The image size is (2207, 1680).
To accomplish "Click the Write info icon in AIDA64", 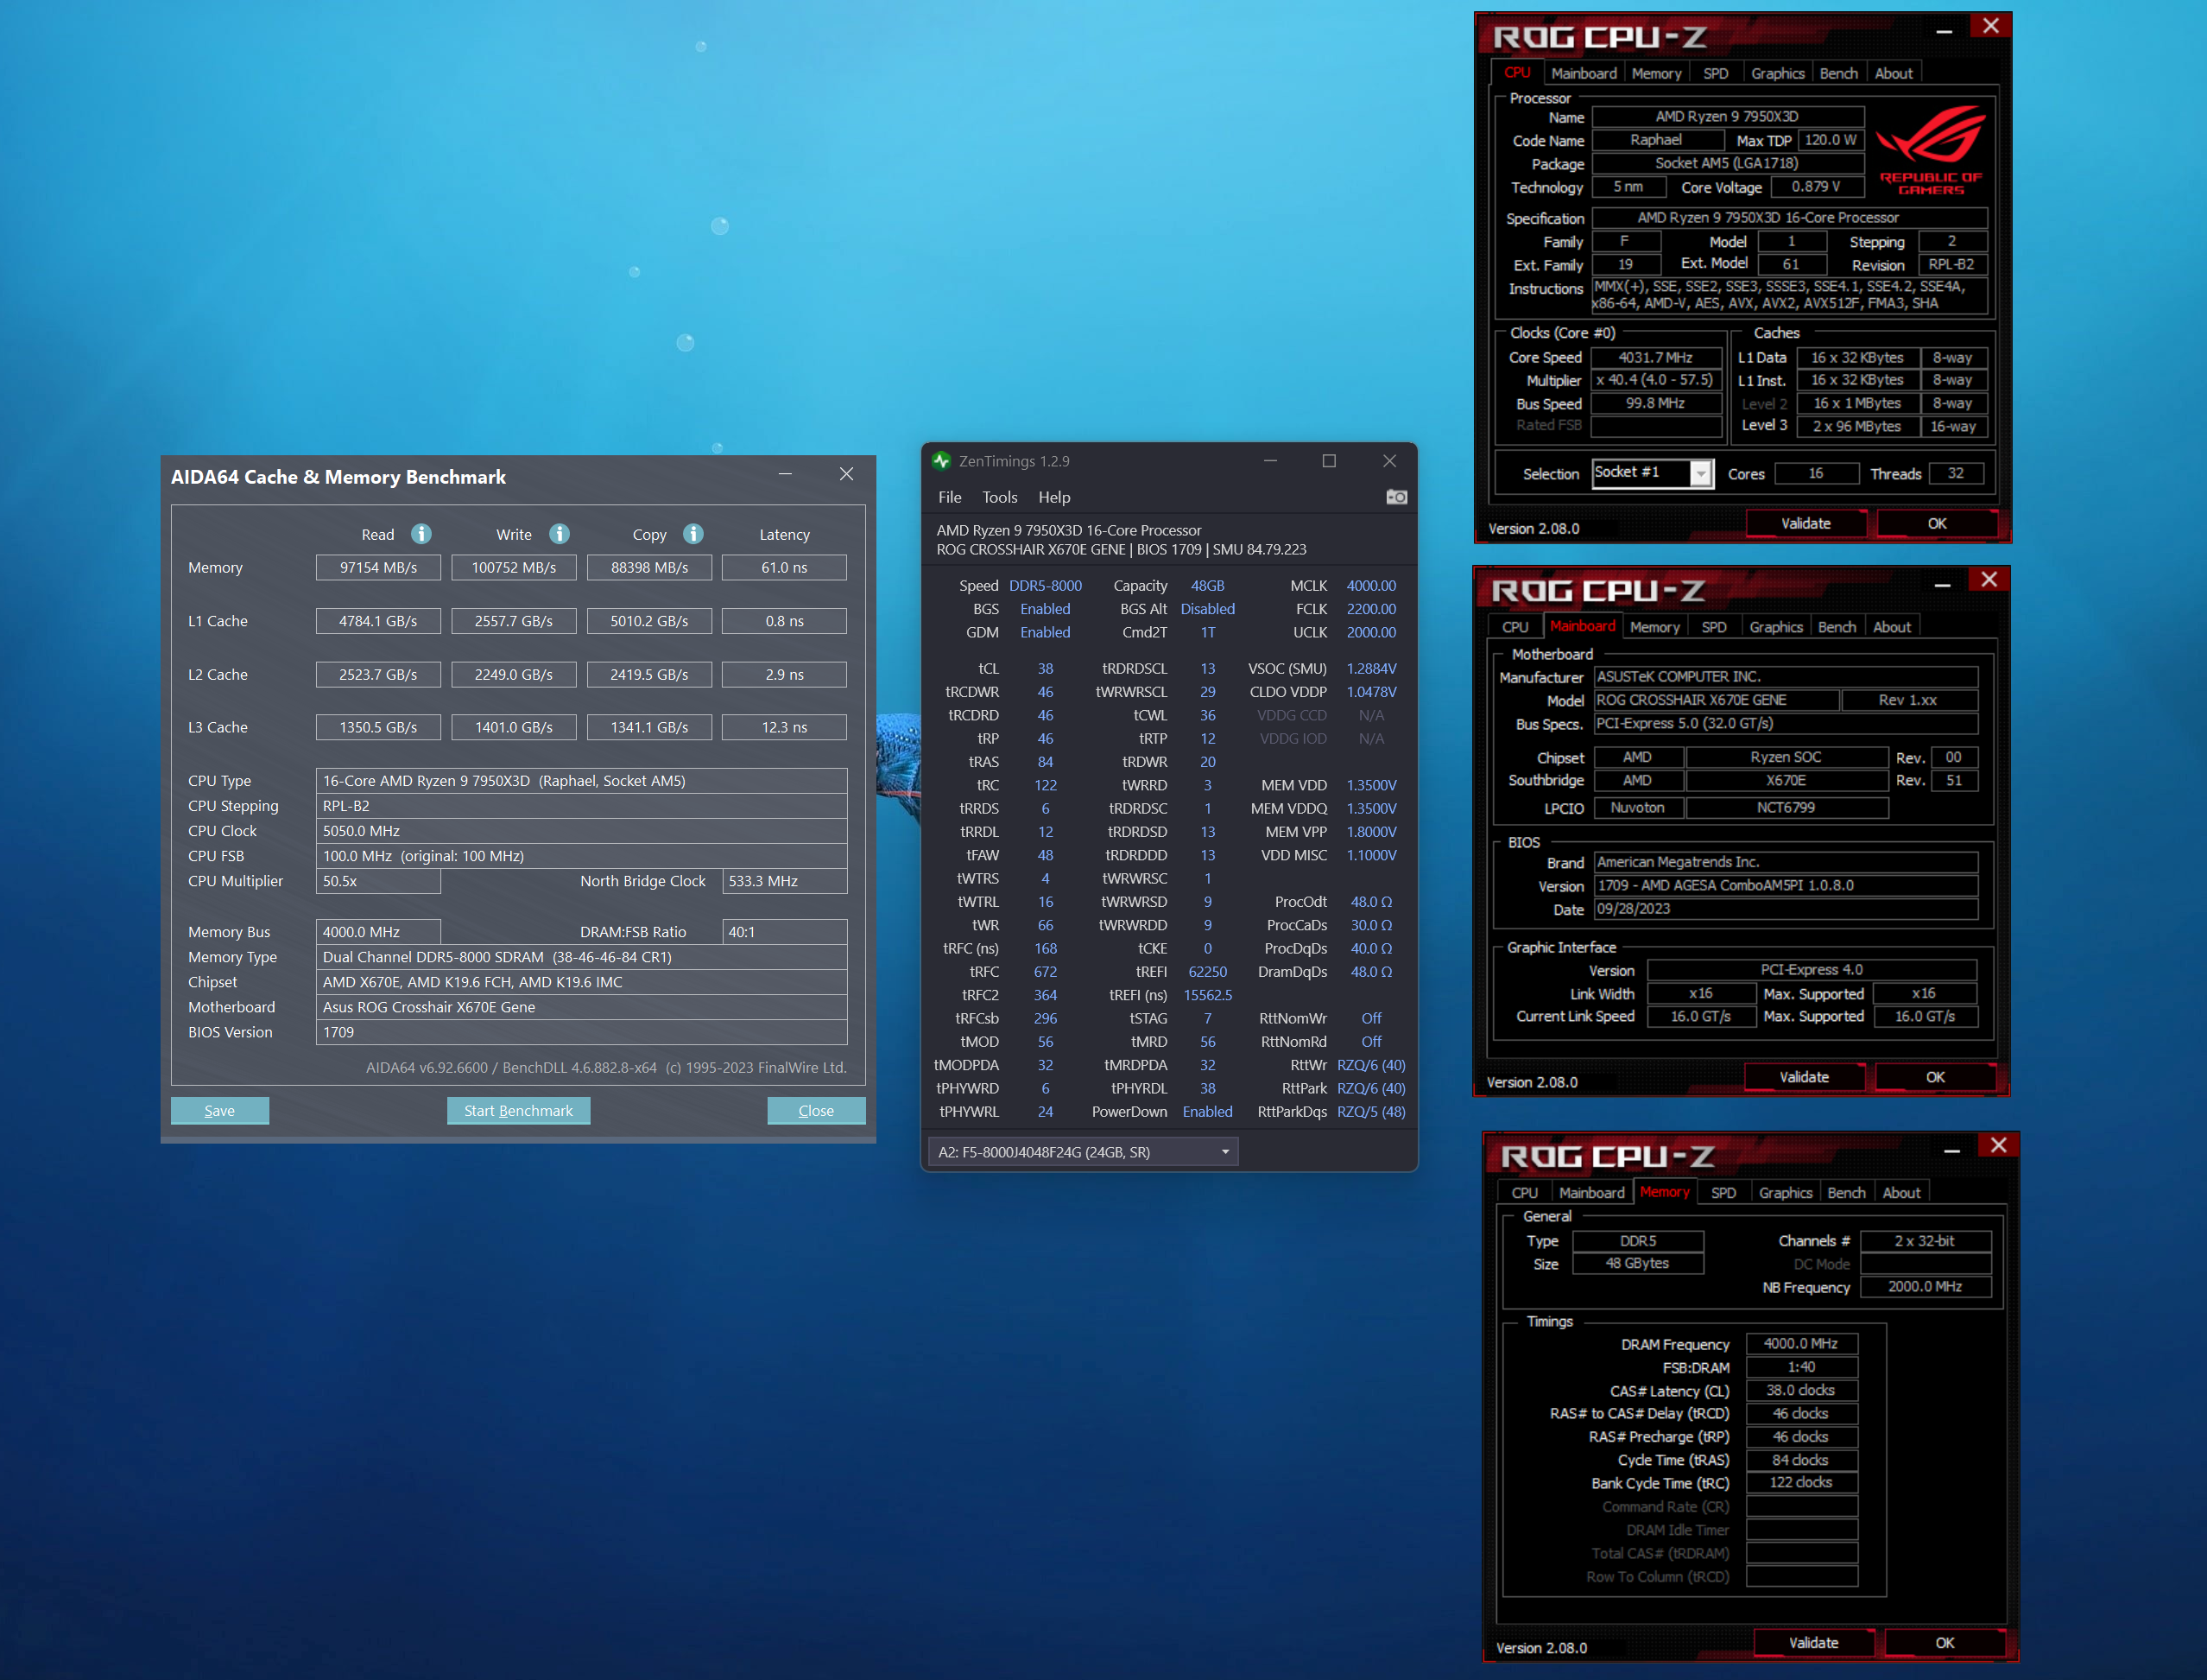I will click(560, 534).
